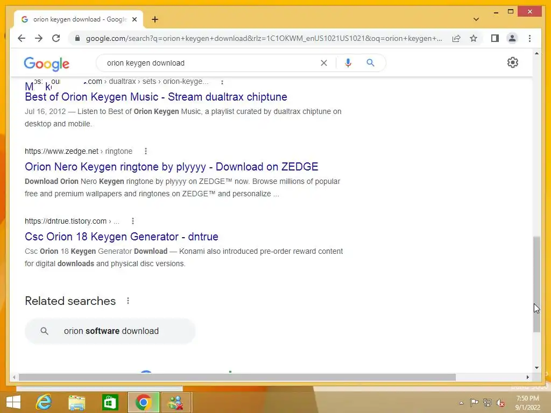The image size is (551, 413).
Task: Open Orion Nero Keygen ringtone ZEDGE link
Action: (x=172, y=167)
